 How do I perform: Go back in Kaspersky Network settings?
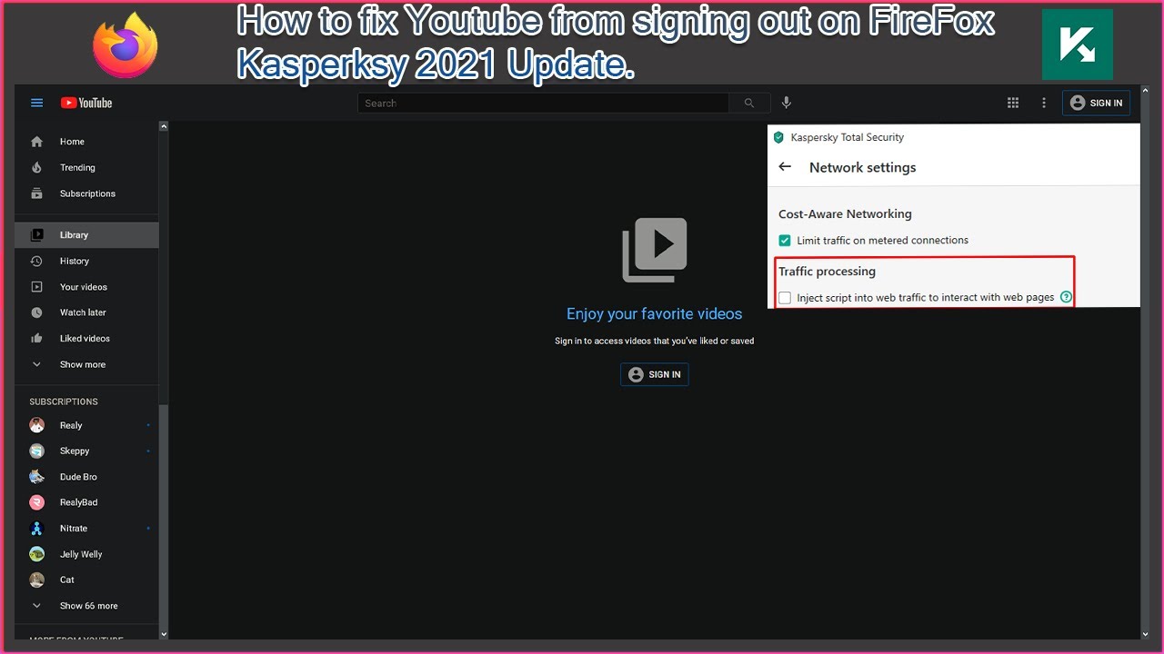point(786,167)
